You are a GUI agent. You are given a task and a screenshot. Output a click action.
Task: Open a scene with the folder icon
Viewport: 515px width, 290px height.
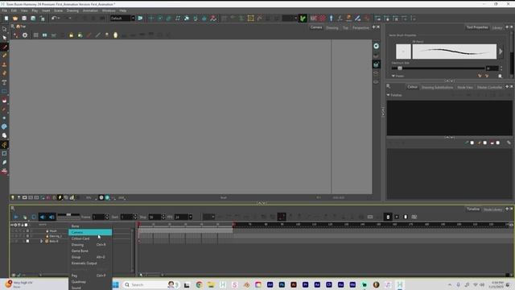[x=15, y=19]
